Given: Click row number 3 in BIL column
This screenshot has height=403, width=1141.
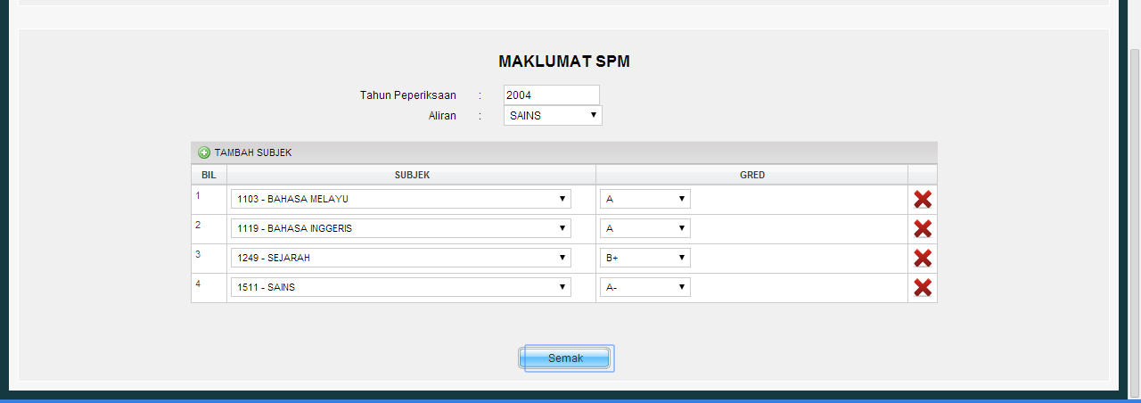Looking at the screenshot, I should (199, 254).
